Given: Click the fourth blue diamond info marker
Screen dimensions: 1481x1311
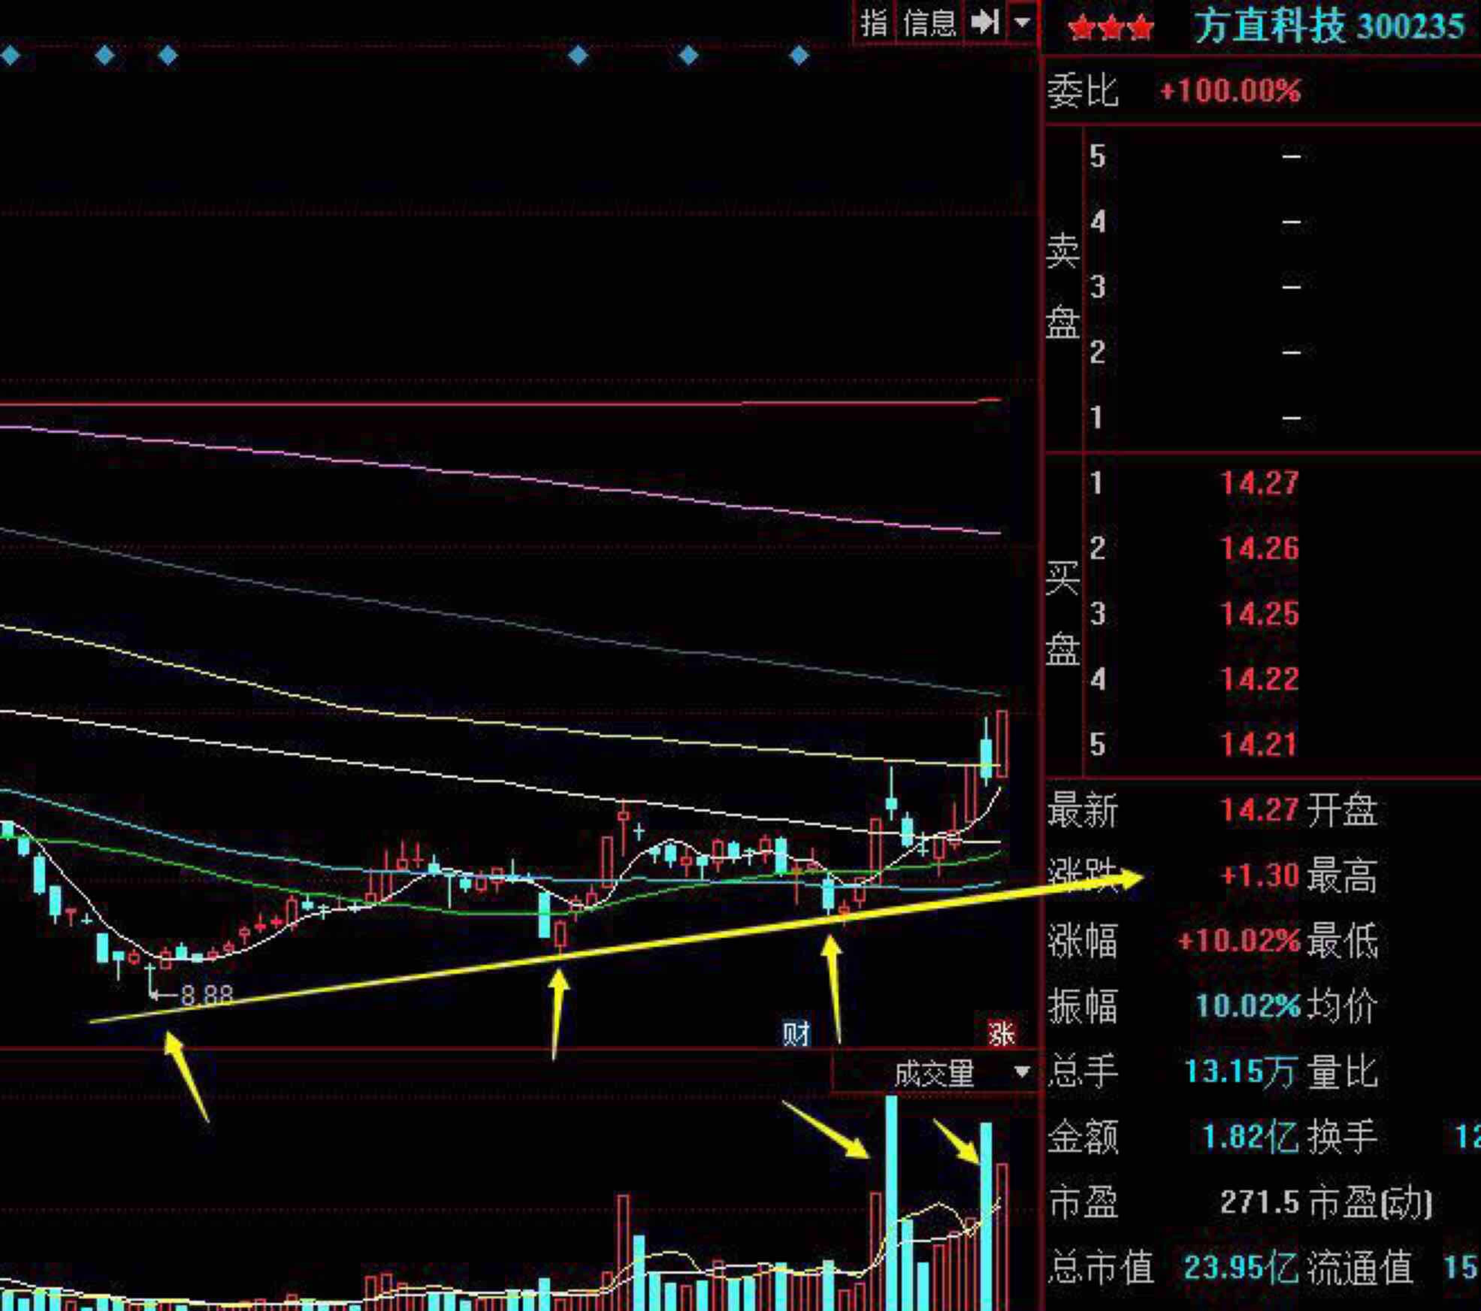Looking at the screenshot, I should click(578, 55).
